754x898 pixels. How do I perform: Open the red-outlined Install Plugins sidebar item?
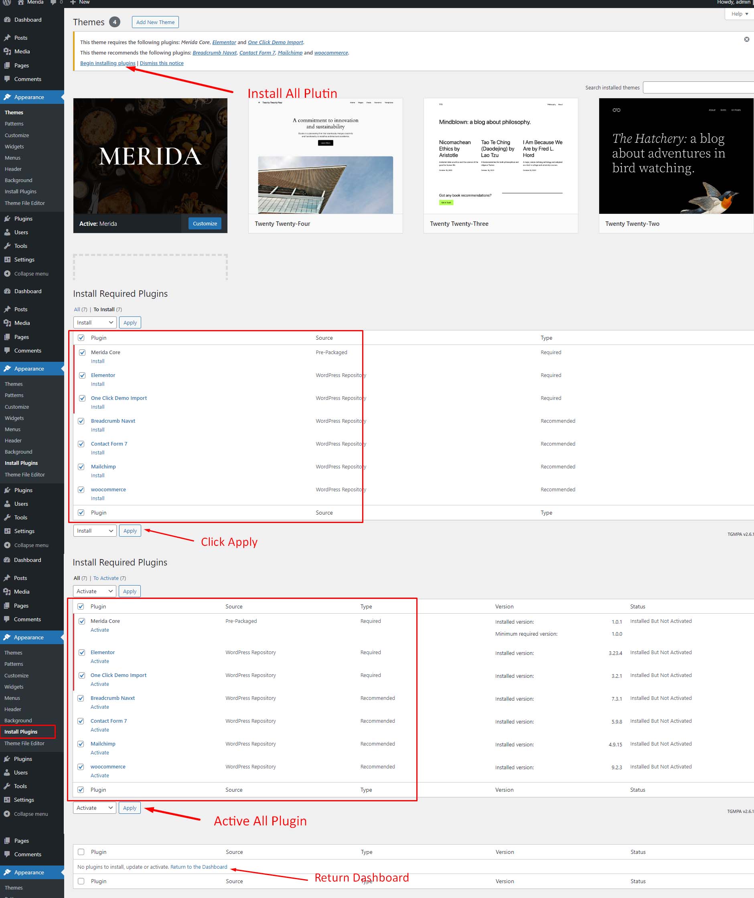coord(28,732)
